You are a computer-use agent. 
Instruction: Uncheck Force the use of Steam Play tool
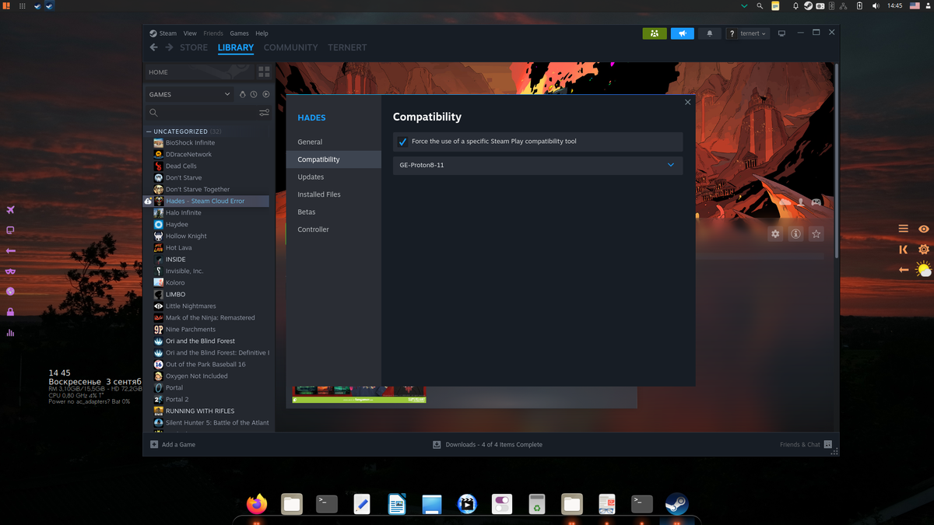402,142
